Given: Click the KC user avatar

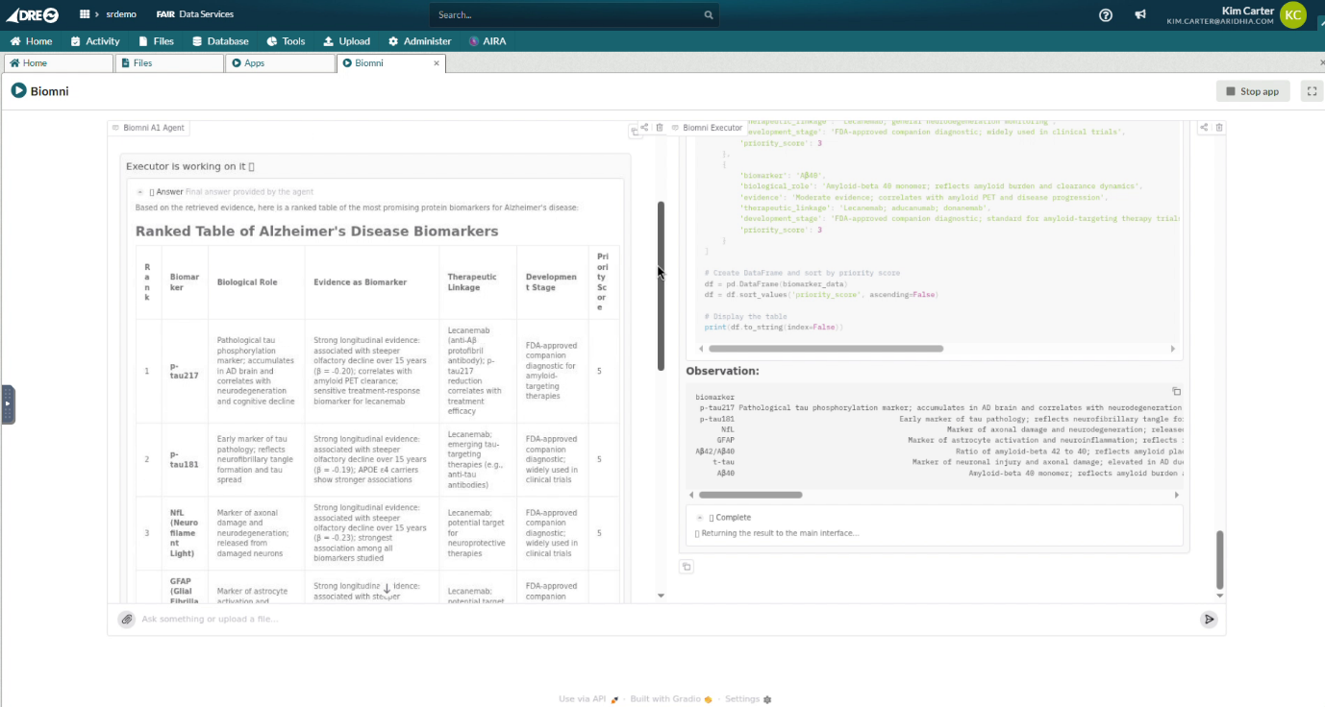Looking at the screenshot, I should [1293, 14].
